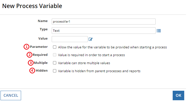Enable the Parameter checkbox
Image resolution: width=190 pixels, height=104 pixels.
pyautogui.click(x=54, y=47)
